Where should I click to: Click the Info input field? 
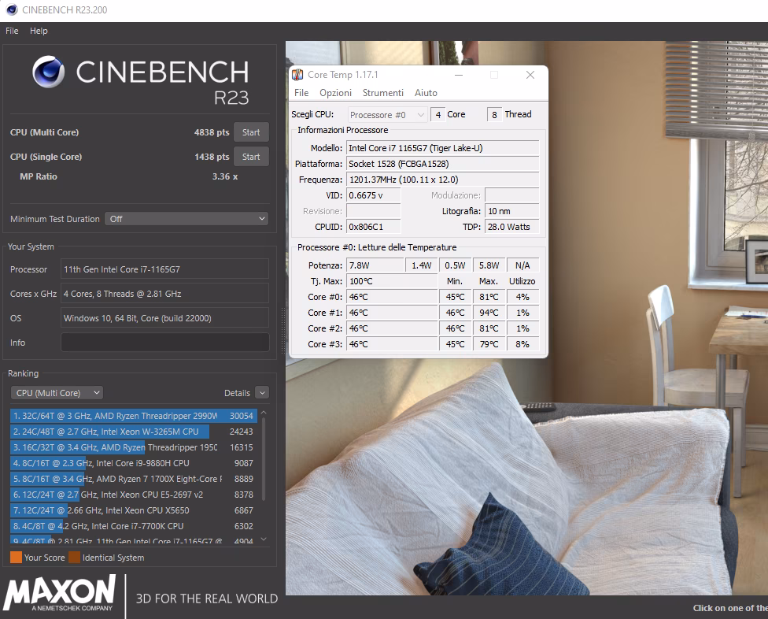pos(165,342)
